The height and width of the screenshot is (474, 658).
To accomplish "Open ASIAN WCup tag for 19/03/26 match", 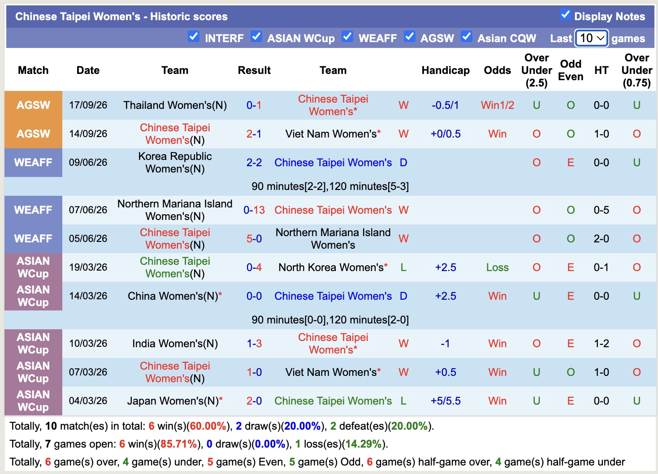I will click(x=33, y=267).
